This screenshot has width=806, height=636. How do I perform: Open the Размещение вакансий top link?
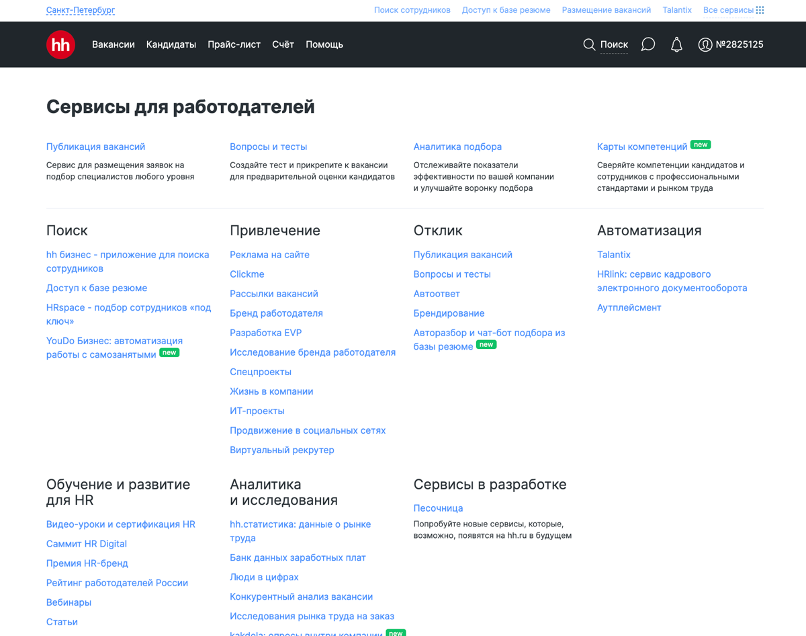[607, 10]
